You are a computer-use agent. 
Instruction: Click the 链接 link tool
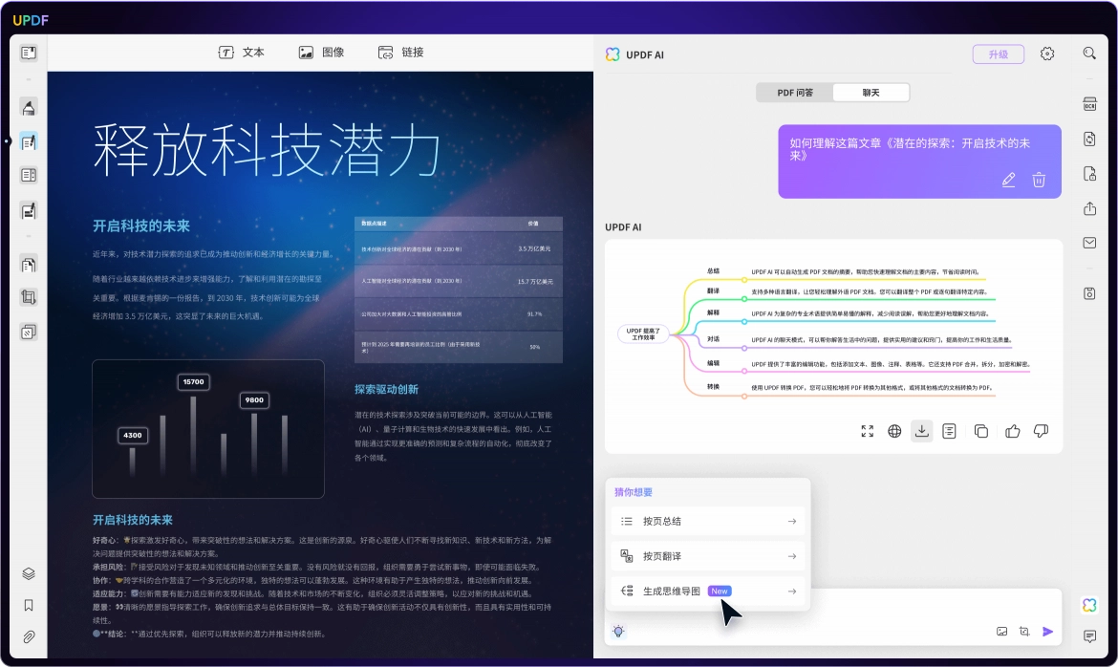tap(400, 52)
